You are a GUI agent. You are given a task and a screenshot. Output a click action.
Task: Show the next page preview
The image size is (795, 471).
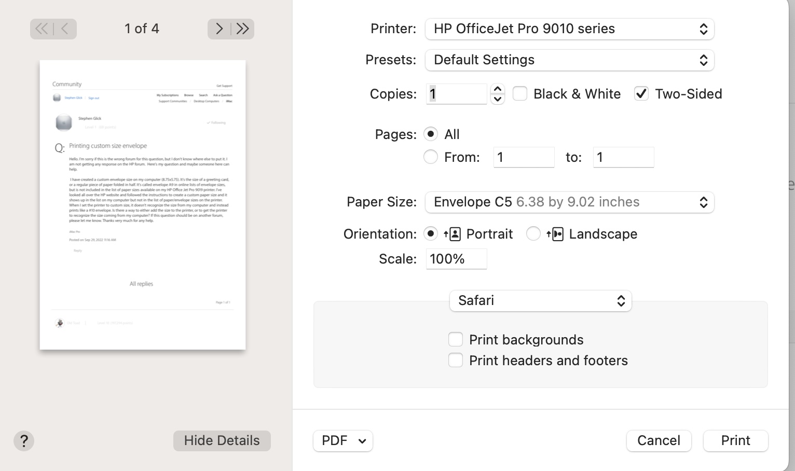click(219, 29)
